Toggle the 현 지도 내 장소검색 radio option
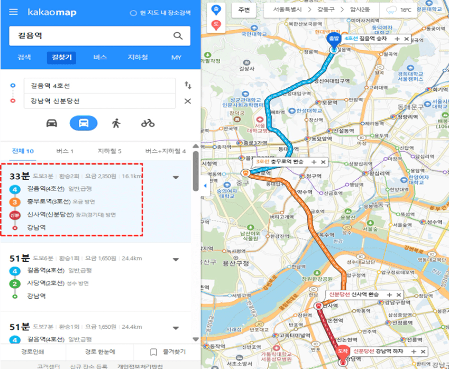This screenshot has height=369, width=449. tap(133, 13)
